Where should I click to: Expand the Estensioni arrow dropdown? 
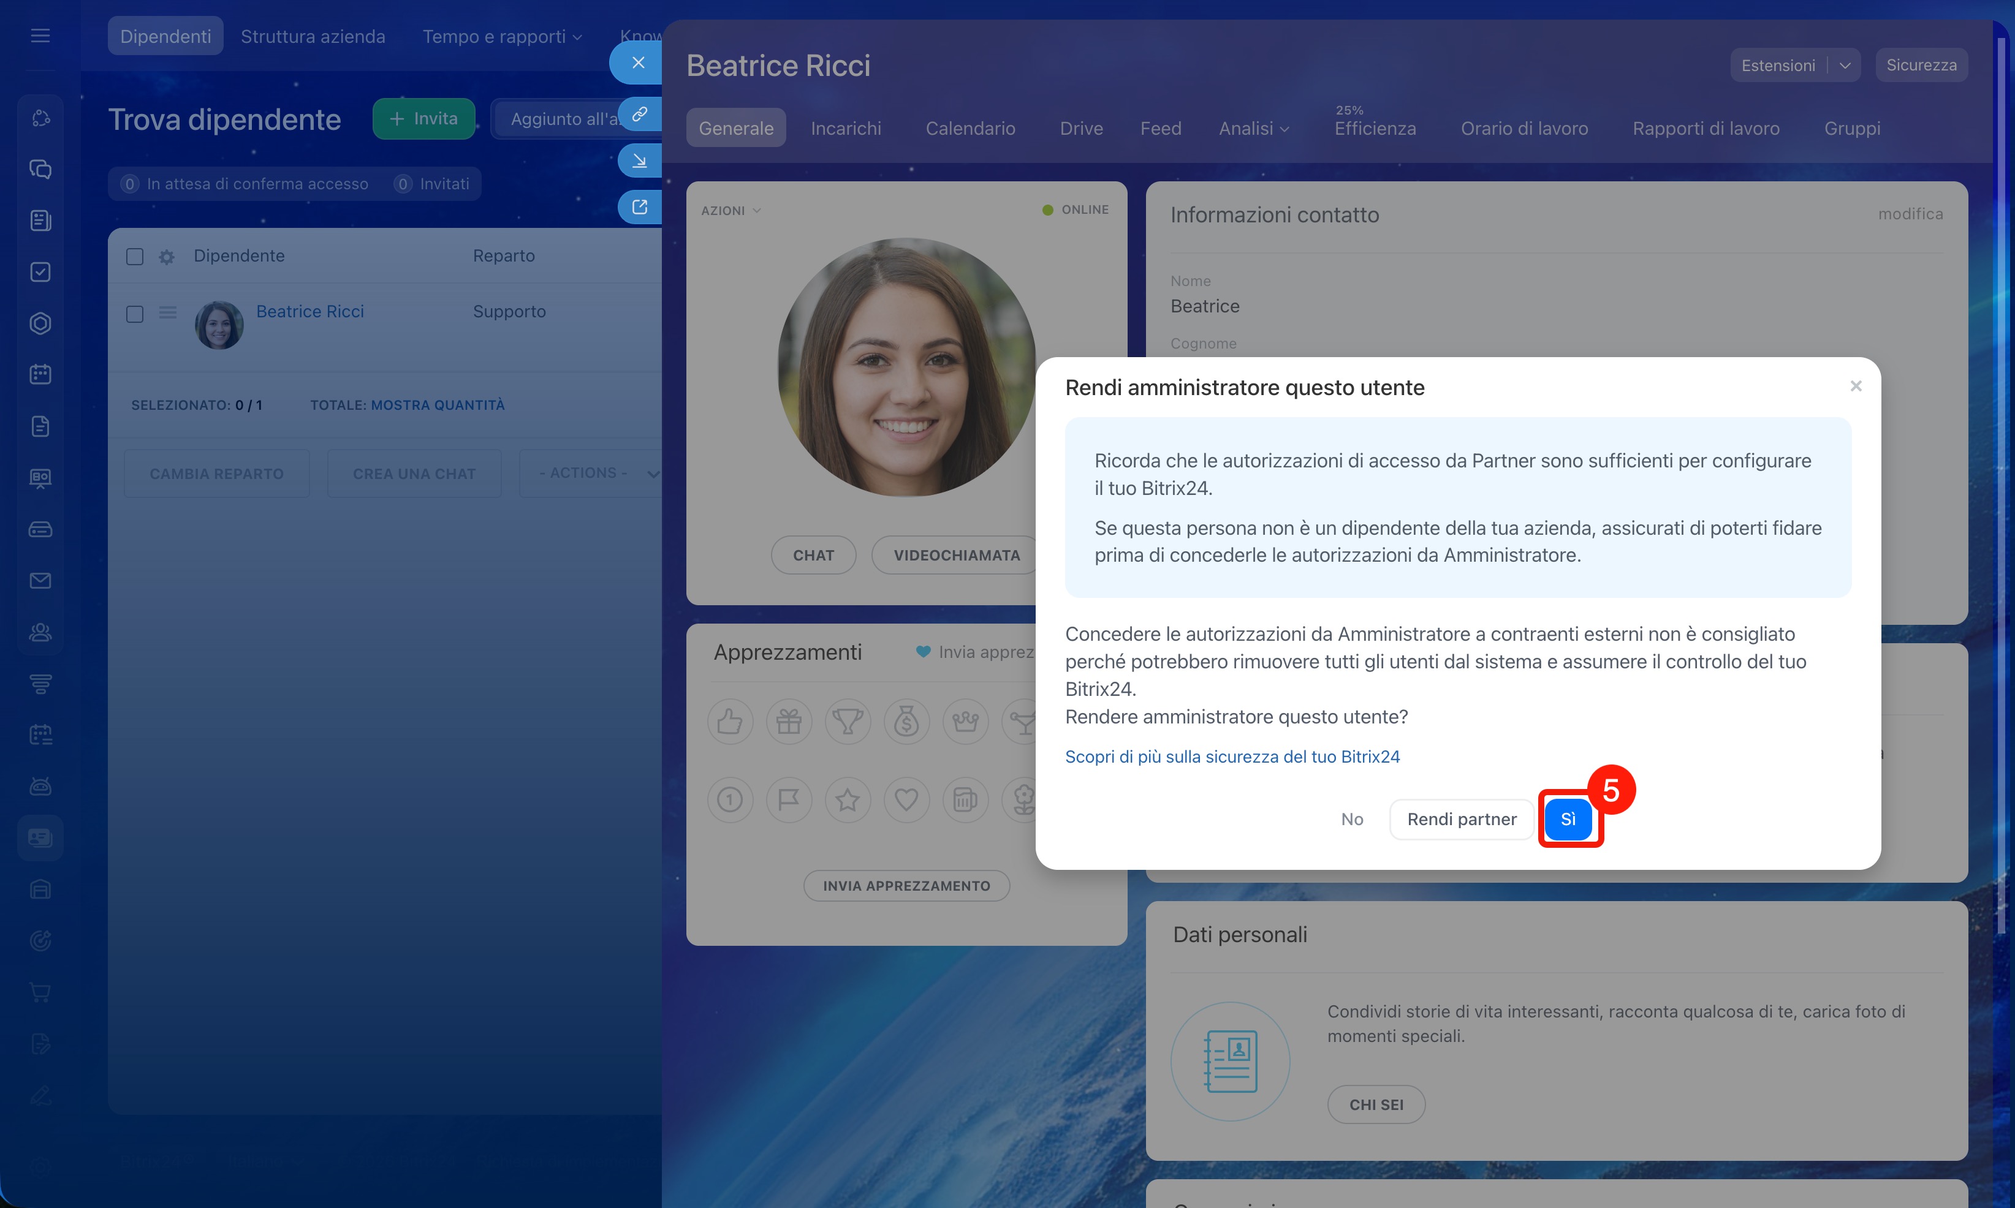(1844, 65)
